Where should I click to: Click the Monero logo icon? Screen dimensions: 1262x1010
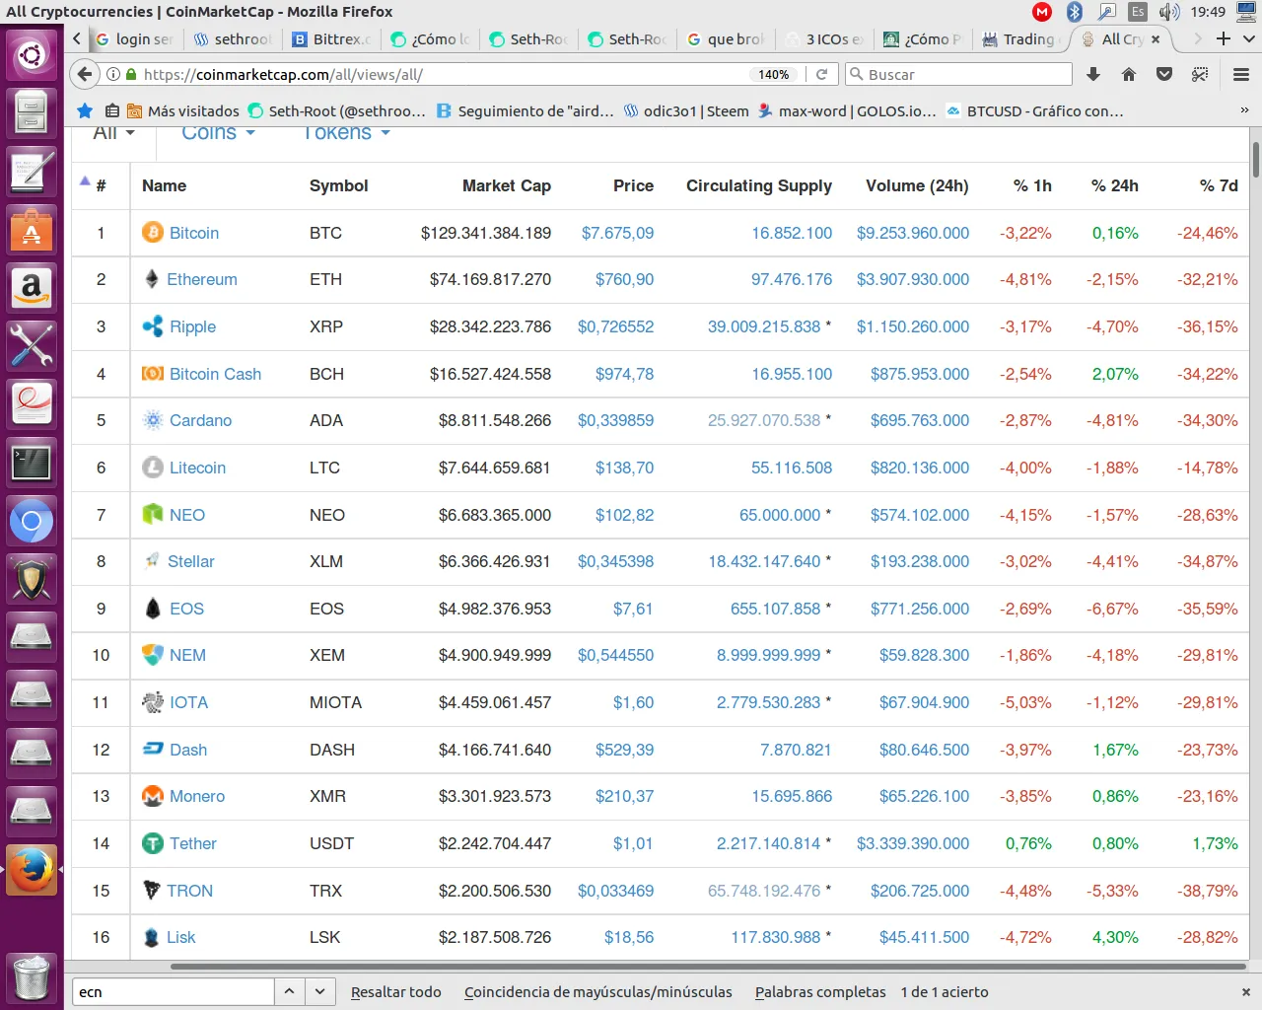pyautogui.click(x=153, y=796)
